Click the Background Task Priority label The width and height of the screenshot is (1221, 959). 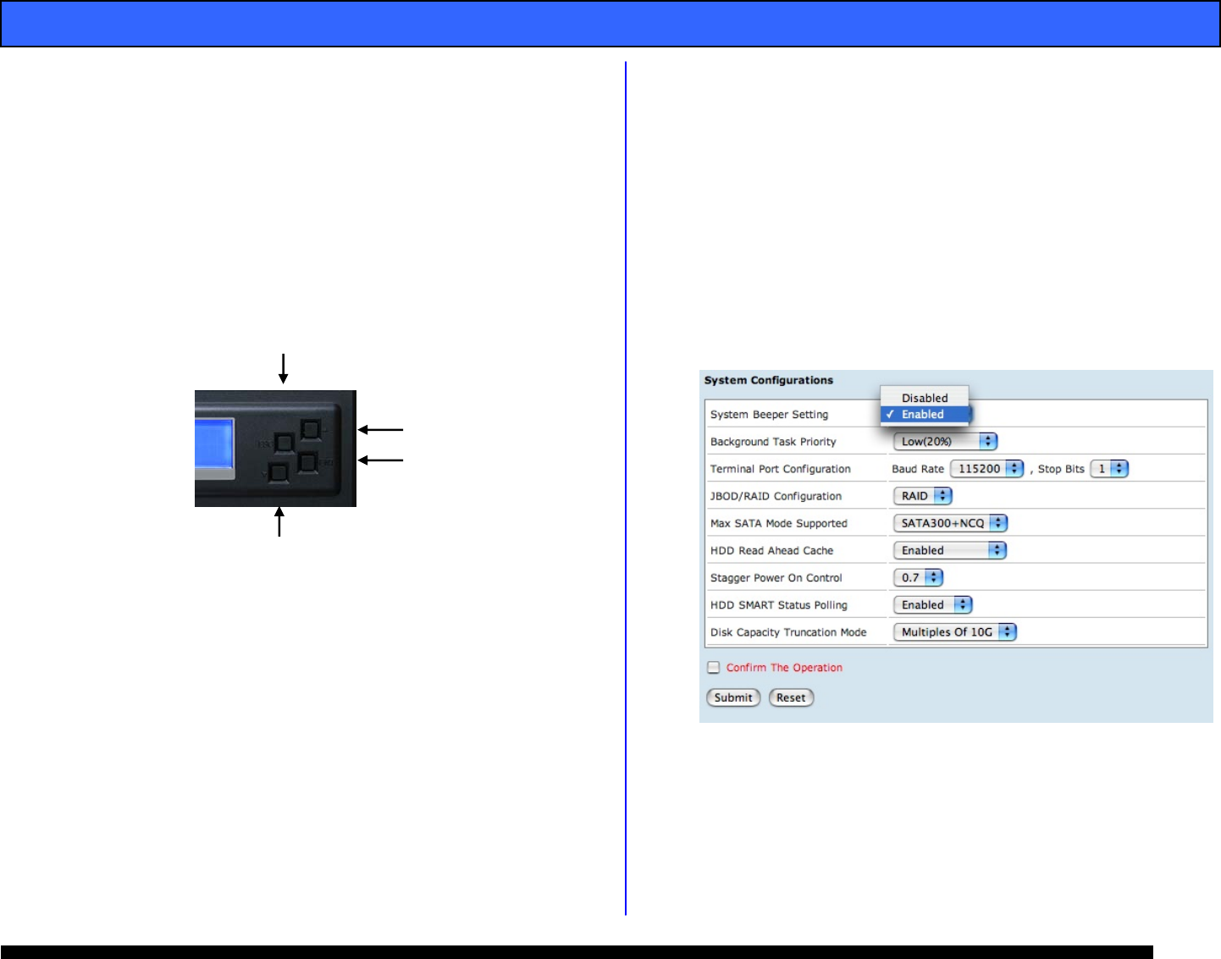[773, 442]
